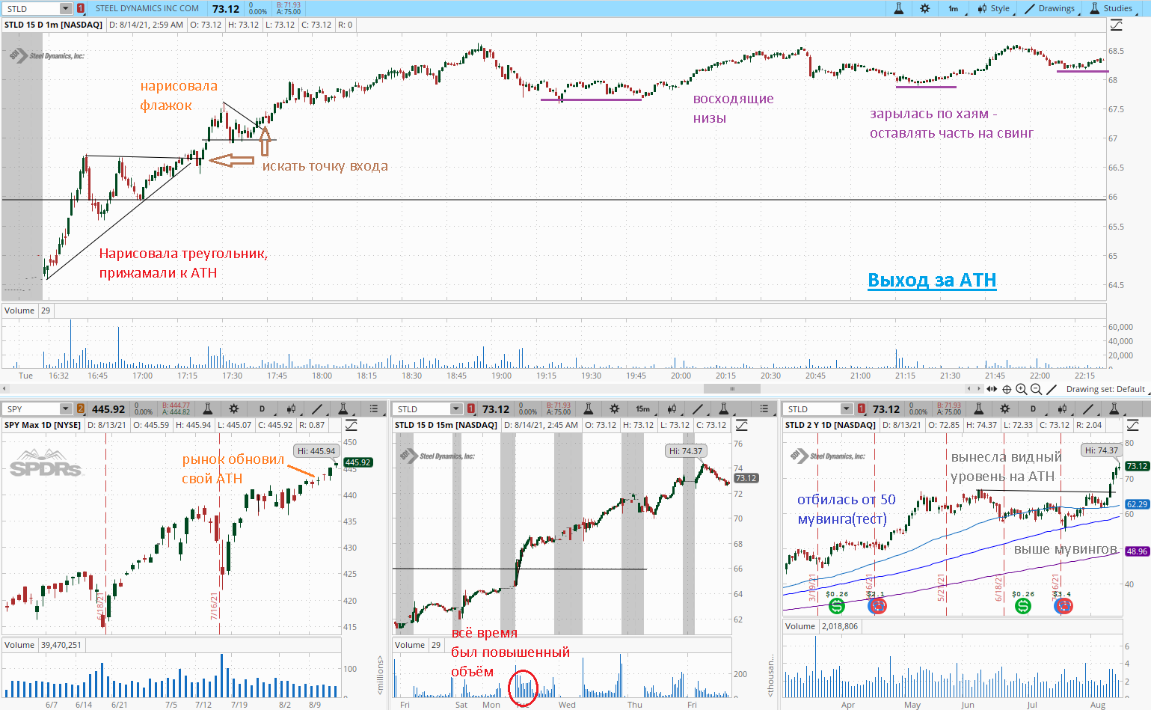The image size is (1151, 710).
Task: Open D timeframe selector in daily STLD panel
Action: (1033, 408)
